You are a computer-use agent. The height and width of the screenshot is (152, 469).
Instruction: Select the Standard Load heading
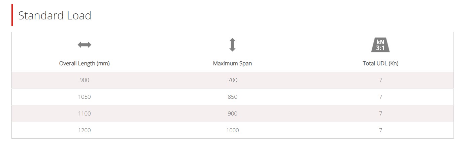[x=55, y=15]
